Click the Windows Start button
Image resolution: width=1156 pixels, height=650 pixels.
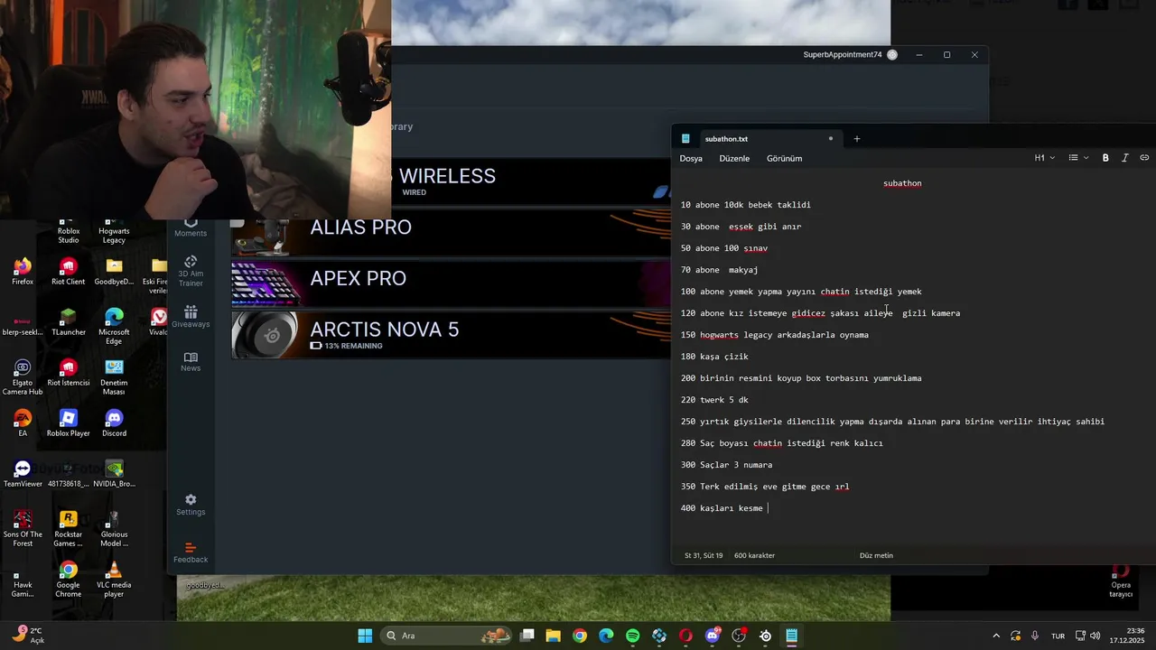(x=365, y=636)
